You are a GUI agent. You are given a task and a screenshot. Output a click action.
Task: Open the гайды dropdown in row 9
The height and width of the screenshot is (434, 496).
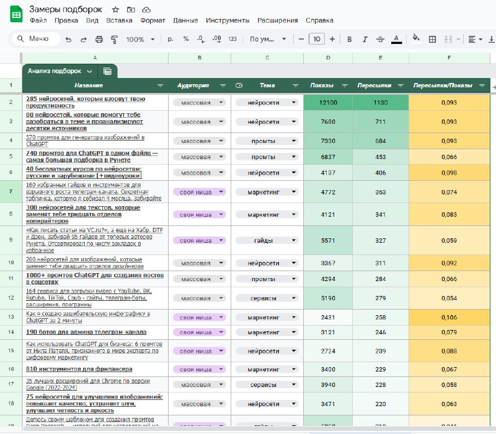(x=267, y=240)
